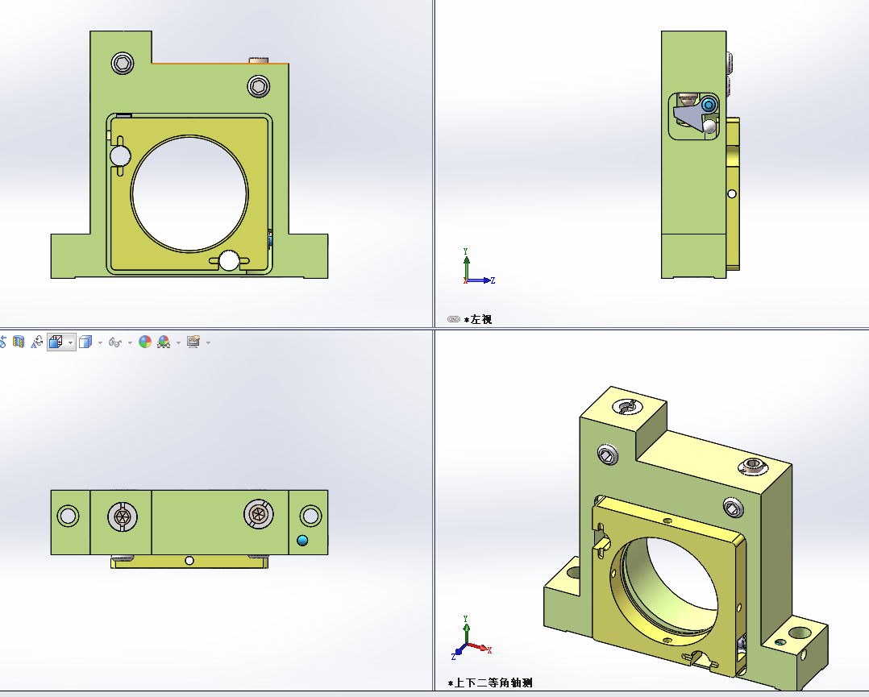Select right socket screw in front view
Image resolution: width=869 pixels, height=697 pixels.
258,86
